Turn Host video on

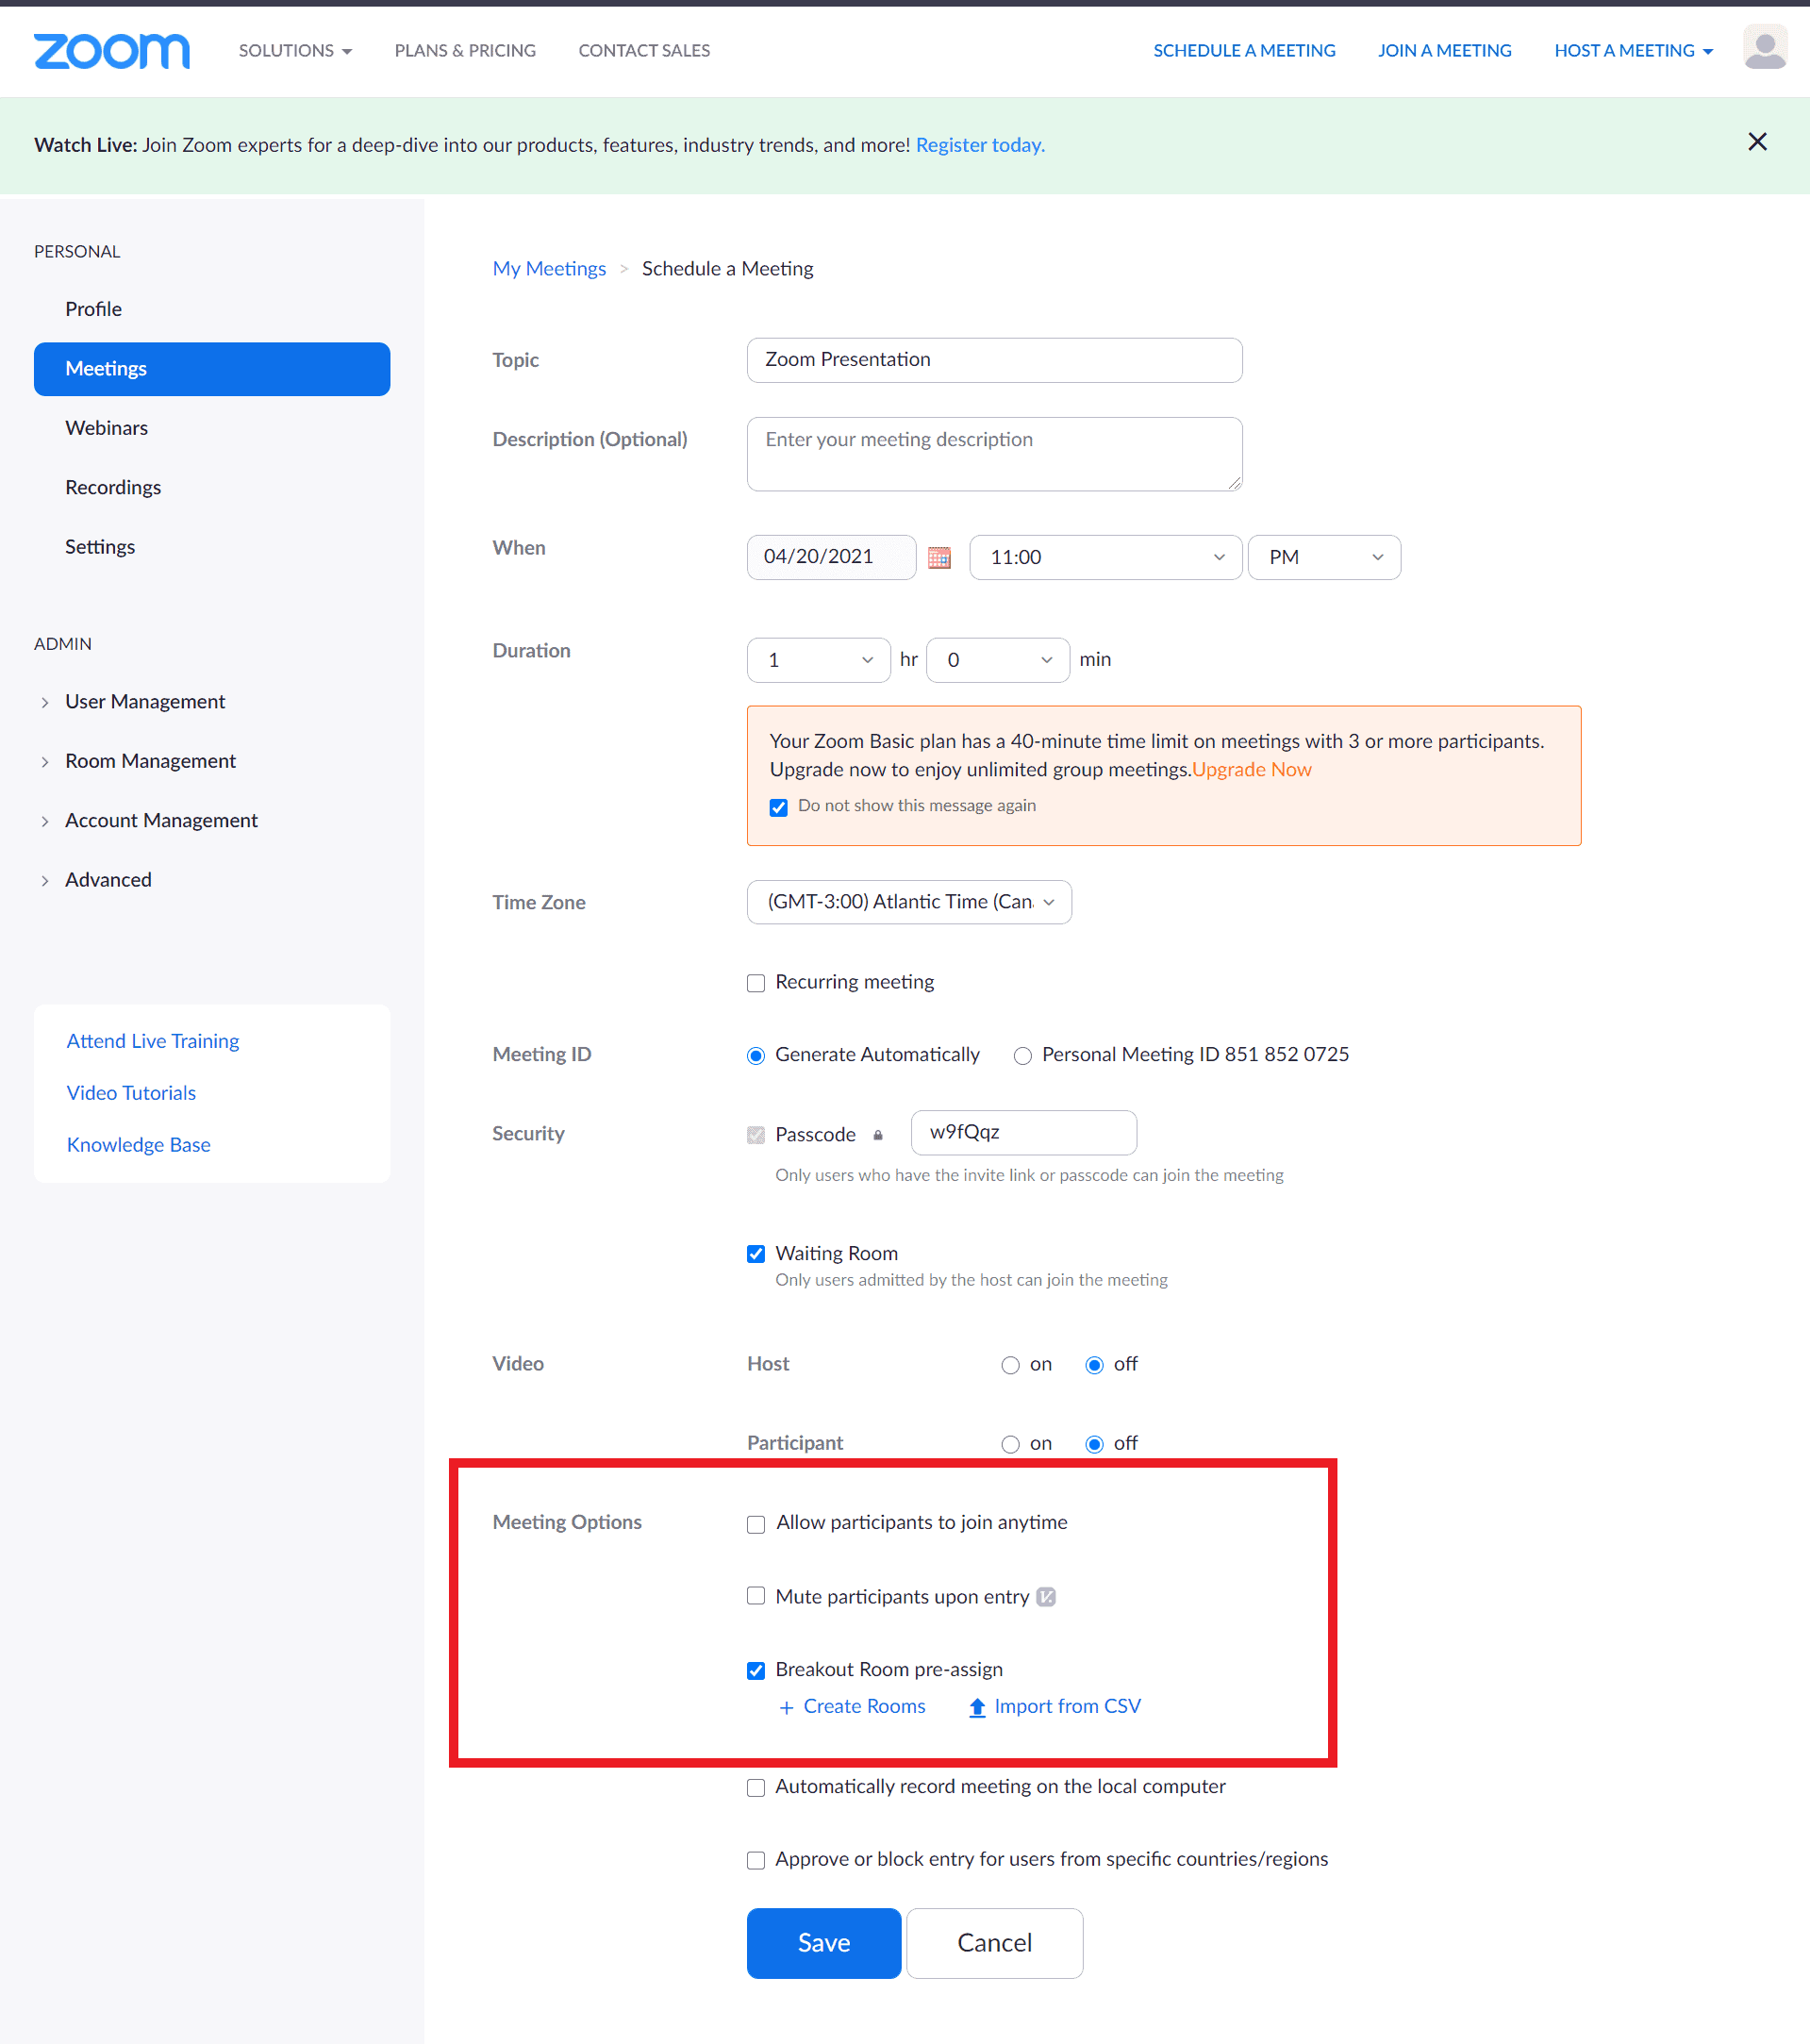click(x=1010, y=1365)
